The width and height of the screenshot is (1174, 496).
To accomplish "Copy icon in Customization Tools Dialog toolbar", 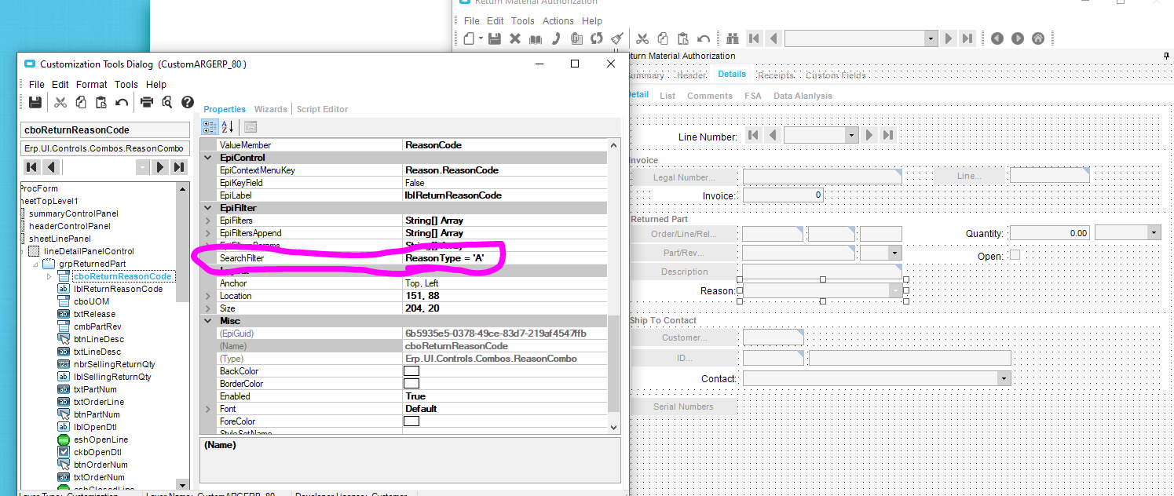I will 81,102.
